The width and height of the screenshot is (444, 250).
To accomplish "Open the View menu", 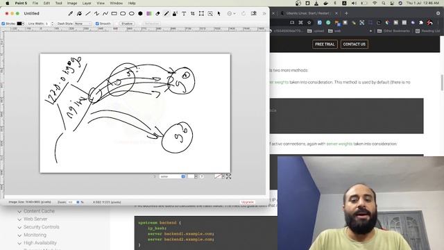I will tap(101, 3).
